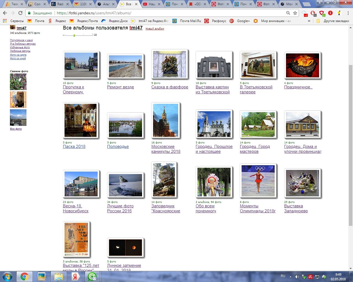
Task: Expand the hidden bookmarks overflow chevron
Action: (x=309, y=21)
